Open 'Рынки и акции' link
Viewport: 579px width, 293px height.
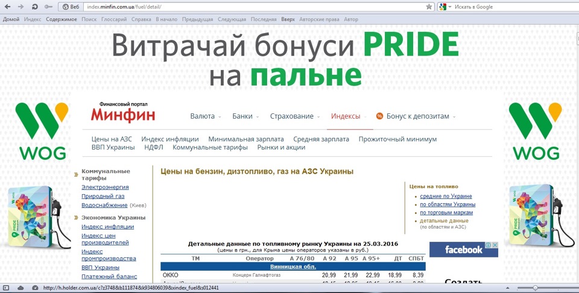[281, 147]
